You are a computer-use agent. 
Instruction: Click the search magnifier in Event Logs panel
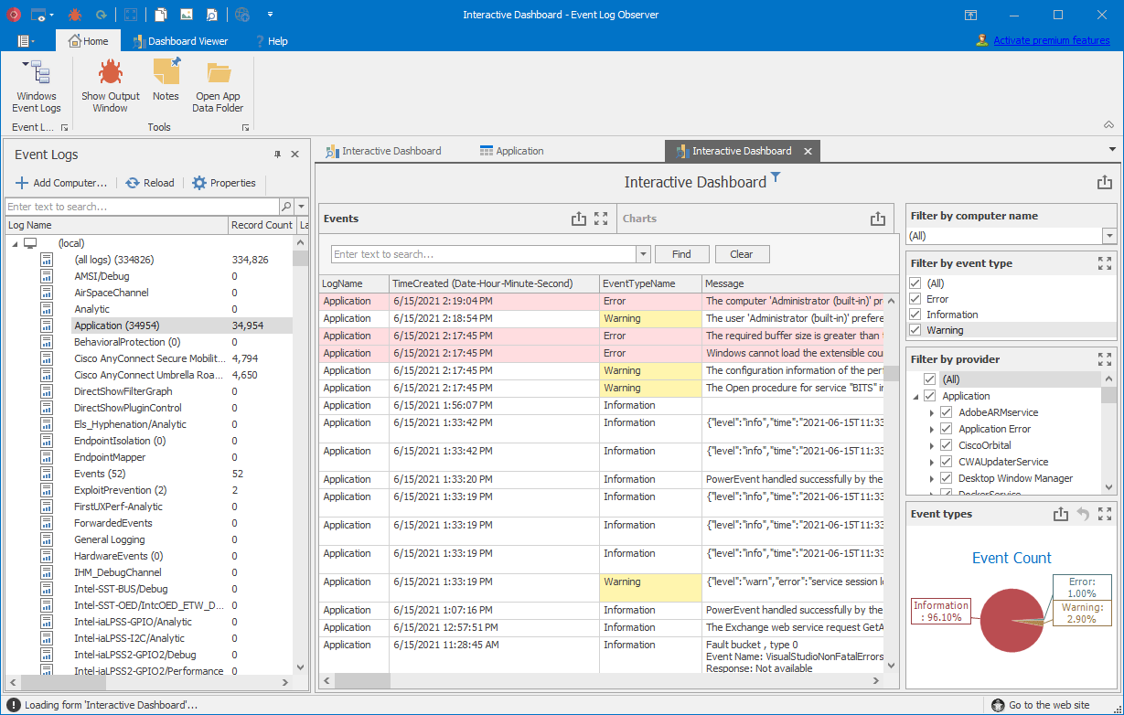click(x=286, y=207)
